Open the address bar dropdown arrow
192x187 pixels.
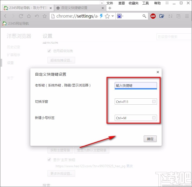[x=113, y=16]
